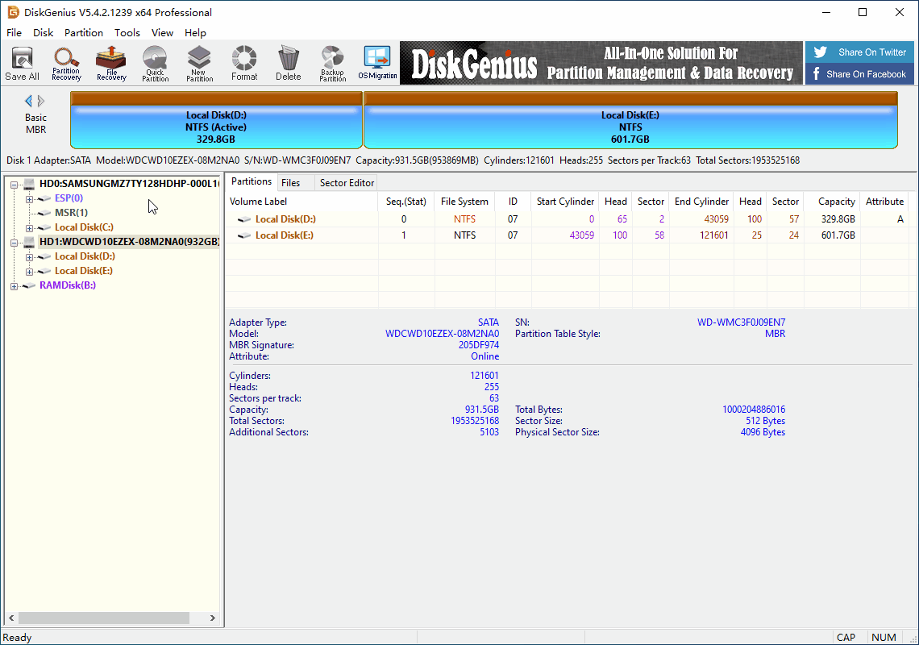Go to previous disk with left arrow
The image size is (919, 645).
tap(28, 101)
